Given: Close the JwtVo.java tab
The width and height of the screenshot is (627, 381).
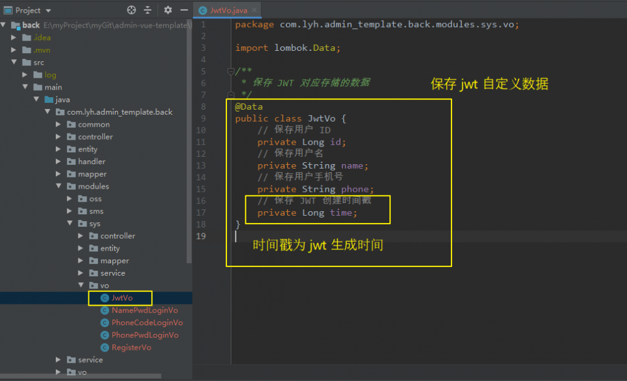Looking at the screenshot, I should click(253, 10).
